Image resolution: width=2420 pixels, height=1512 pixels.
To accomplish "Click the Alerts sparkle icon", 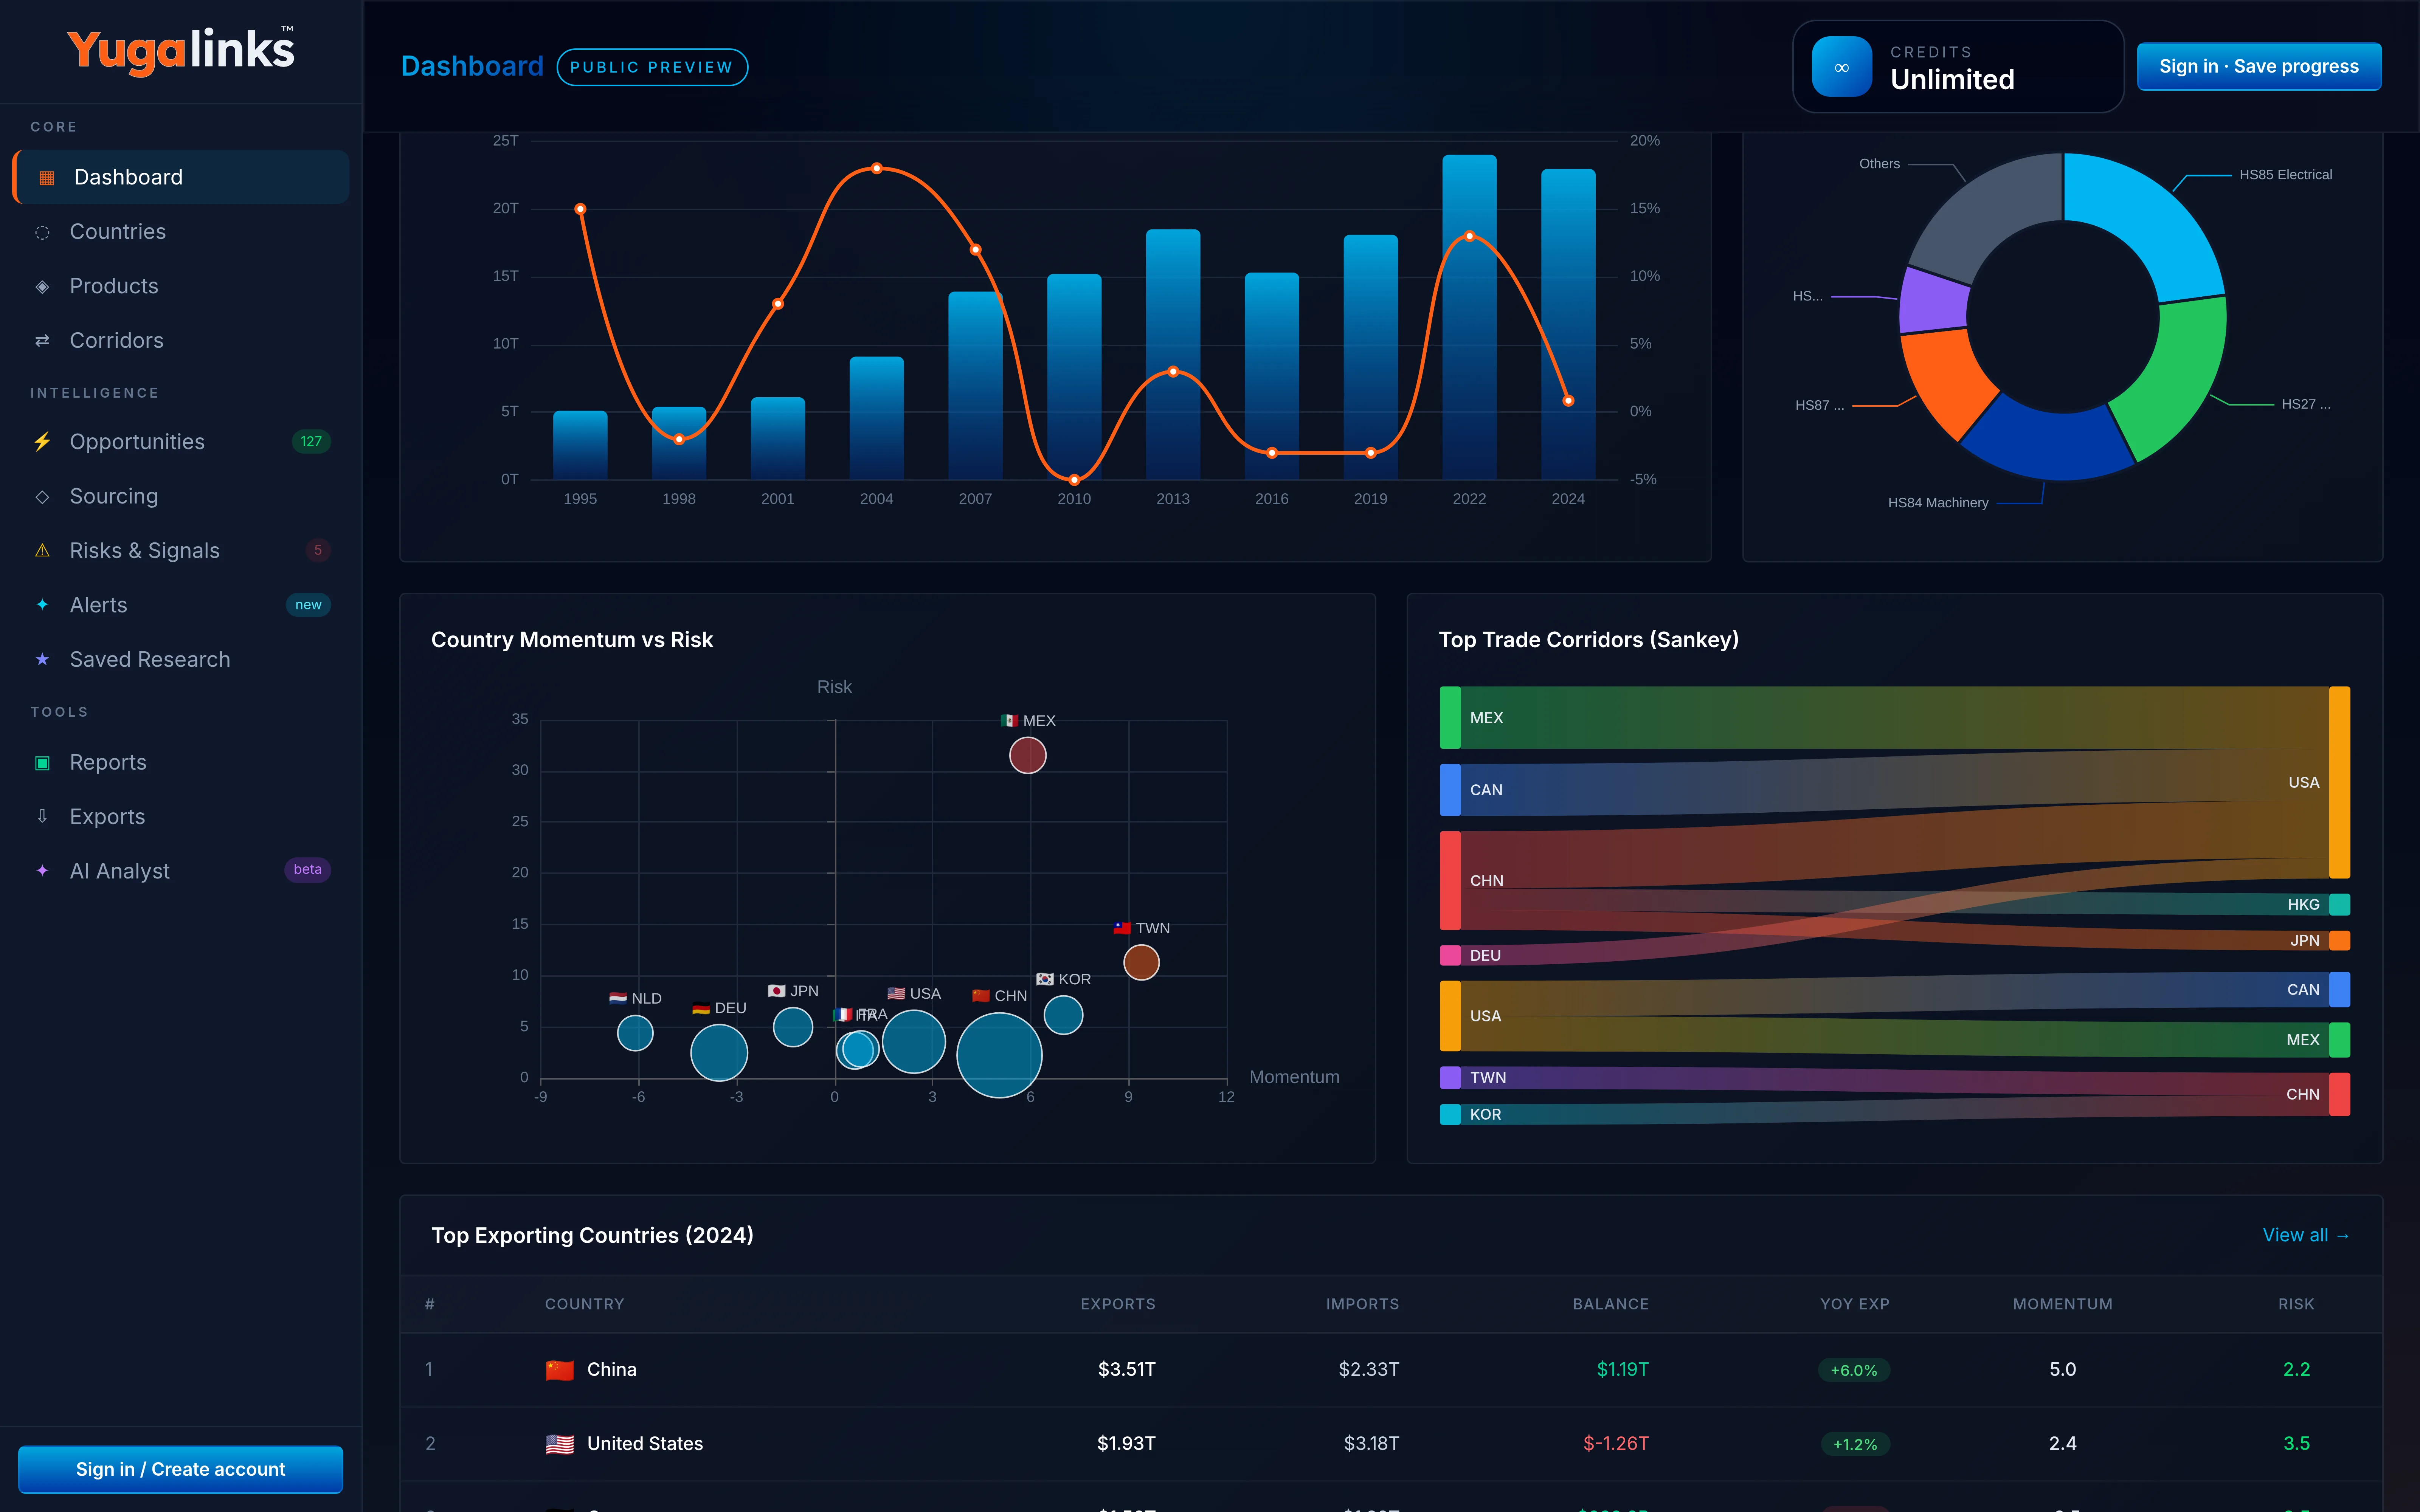I will pyautogui.click(x=42, y=605).
